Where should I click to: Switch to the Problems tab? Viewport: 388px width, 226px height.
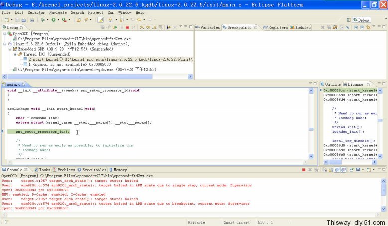click(64, 170)
